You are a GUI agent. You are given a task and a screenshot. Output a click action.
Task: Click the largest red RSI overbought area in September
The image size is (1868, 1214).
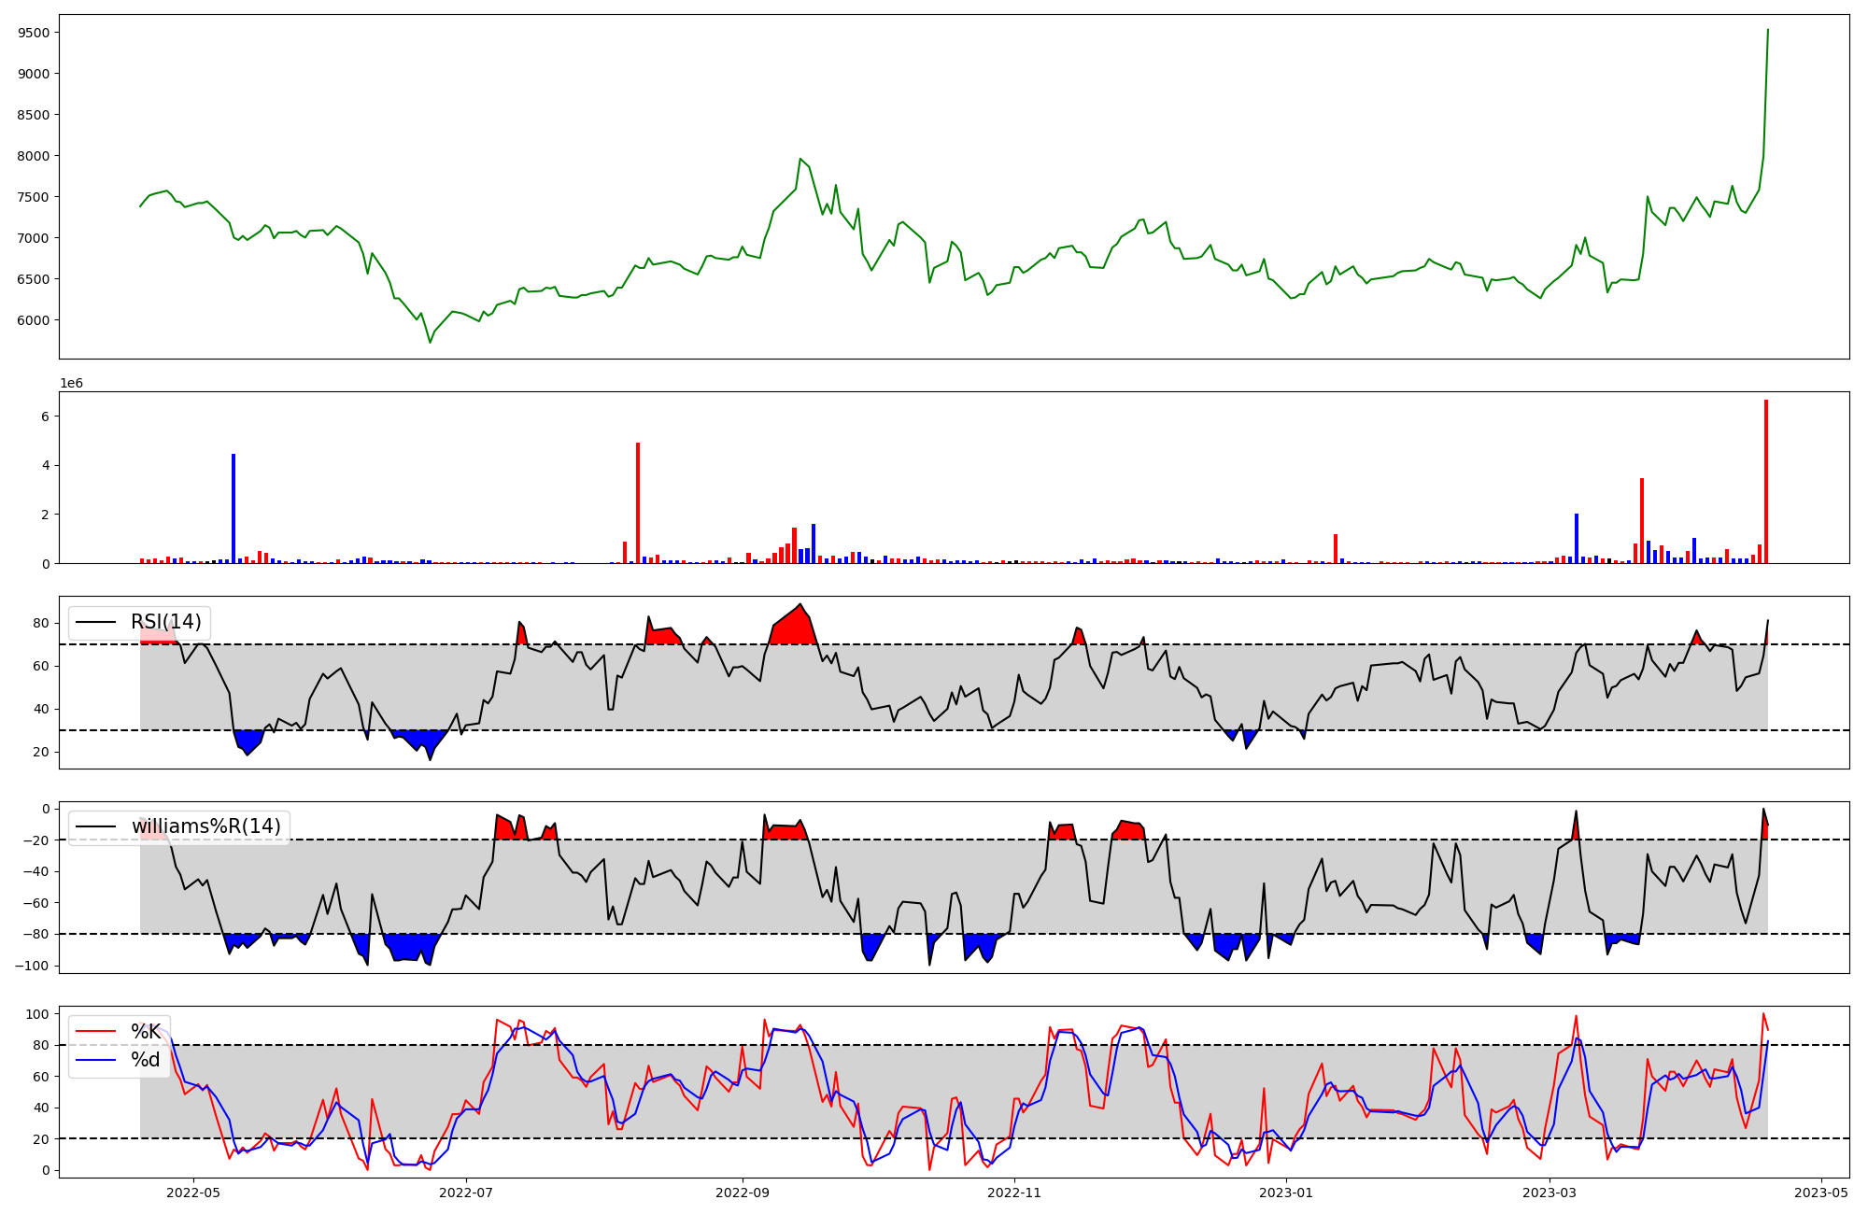794,628
